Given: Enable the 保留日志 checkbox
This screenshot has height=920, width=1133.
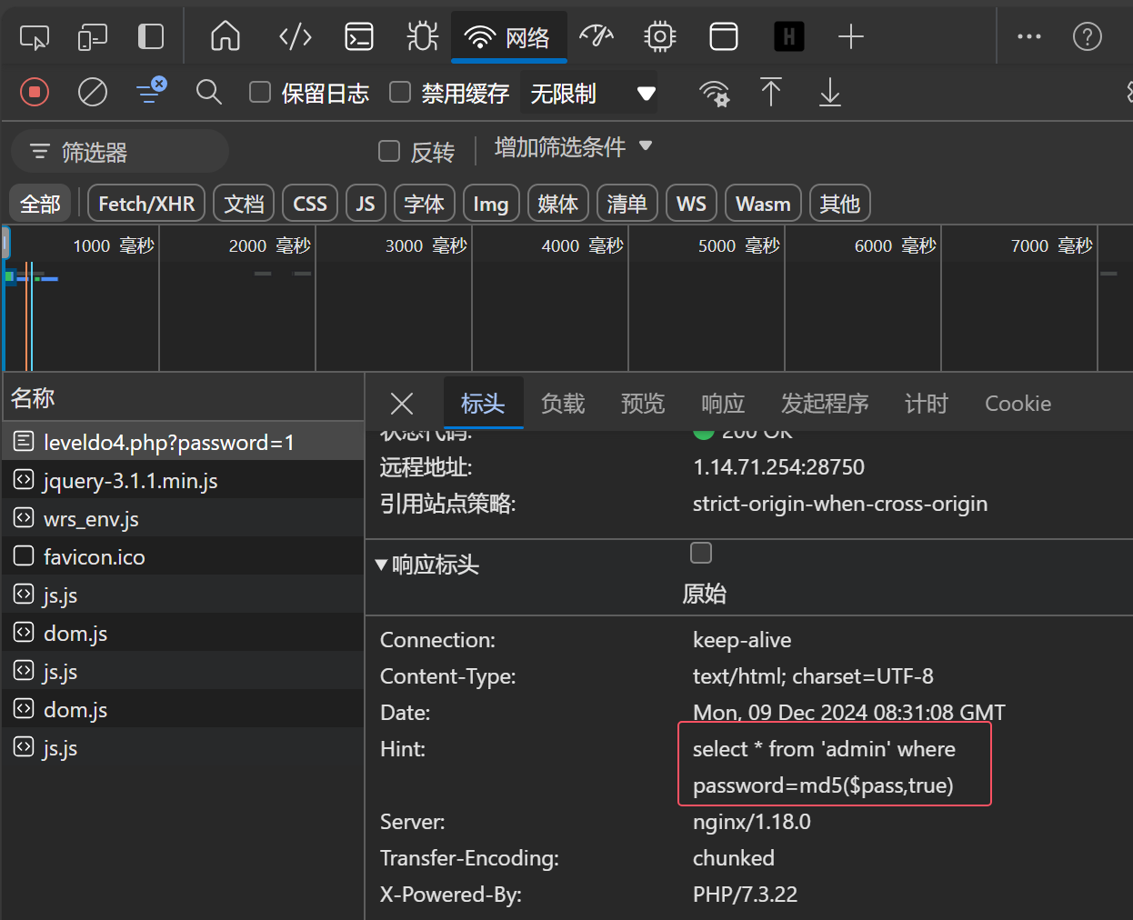Looking at the screenshot, I should coord(260,92).
